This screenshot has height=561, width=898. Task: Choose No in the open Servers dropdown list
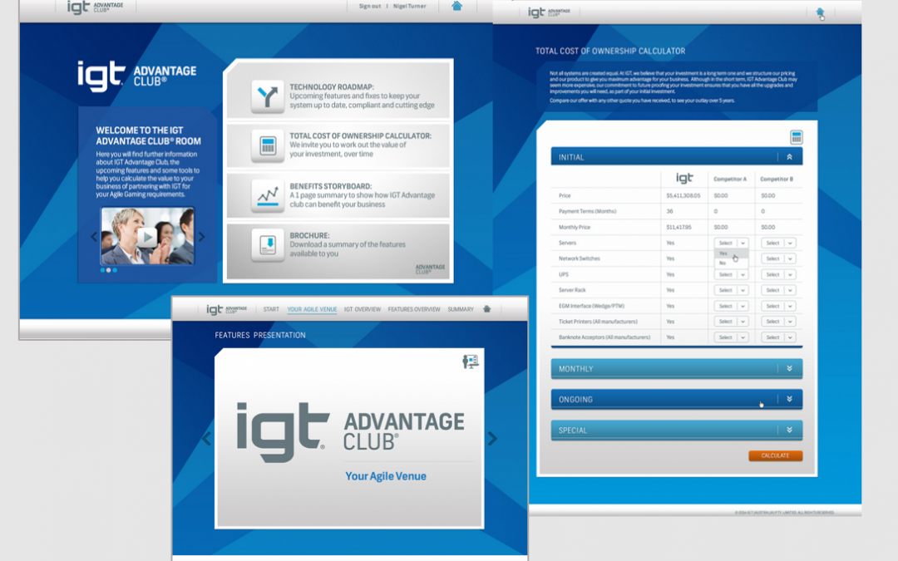pyautogui.click(x=731, y=263)
